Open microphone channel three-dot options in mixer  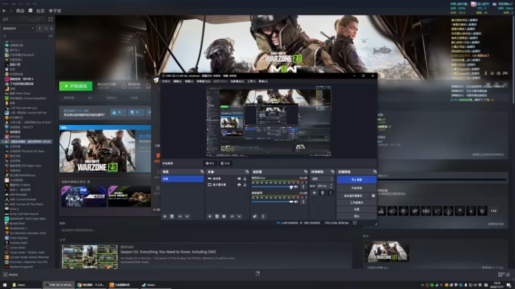pyautogui.click(x=303, y=187)
